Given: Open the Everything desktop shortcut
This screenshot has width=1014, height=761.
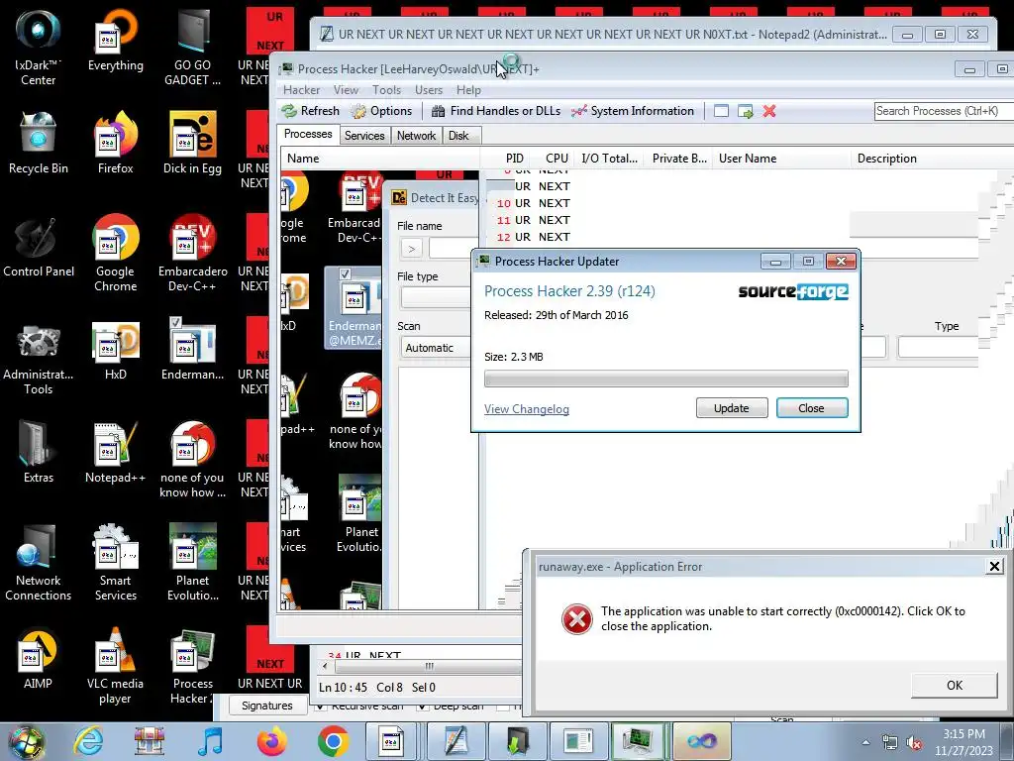Looking at the screenshot, I should 115,42.
